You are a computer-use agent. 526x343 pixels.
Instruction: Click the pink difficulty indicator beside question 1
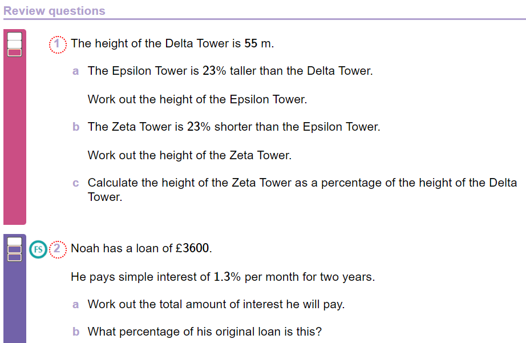click(14, 45)
